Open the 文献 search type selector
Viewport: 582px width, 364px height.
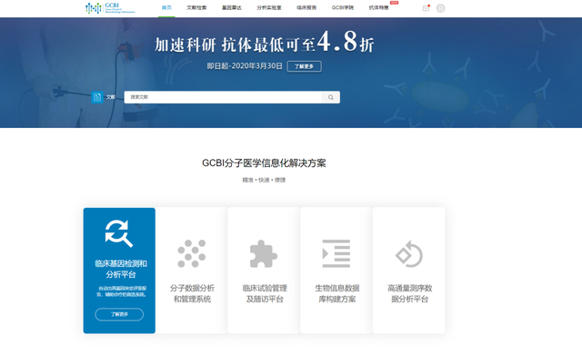pyautogui.click(x=111, y=97)
